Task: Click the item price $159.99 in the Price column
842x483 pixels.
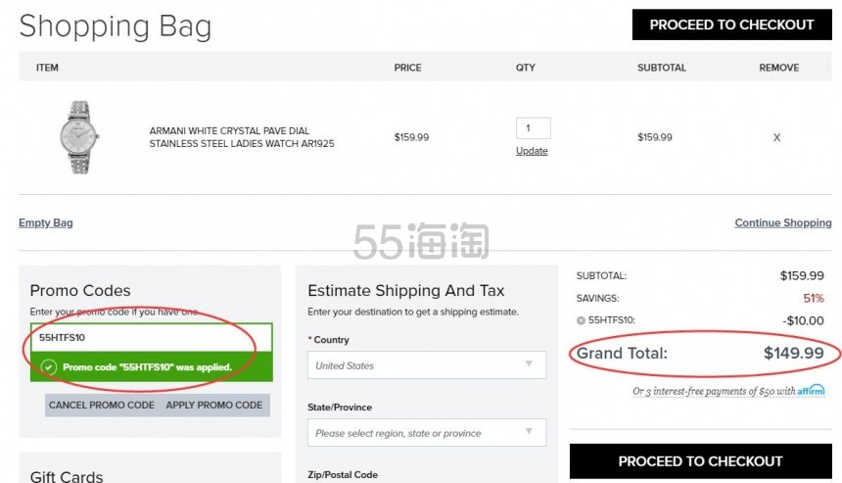Action: [411, 137]
